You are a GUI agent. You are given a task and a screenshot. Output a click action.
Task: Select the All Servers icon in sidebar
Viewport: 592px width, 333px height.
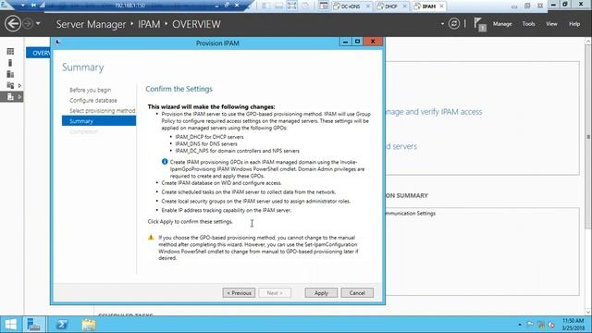point(10,74)
